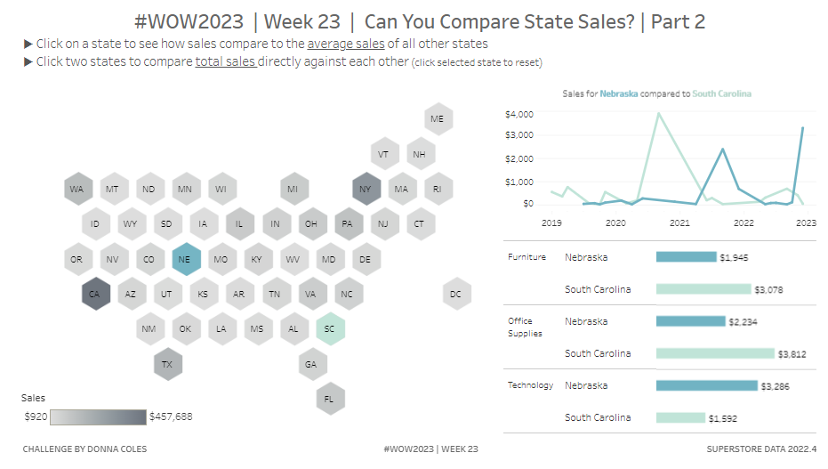Click the underlined 'average sales' text

coord(346,44)
